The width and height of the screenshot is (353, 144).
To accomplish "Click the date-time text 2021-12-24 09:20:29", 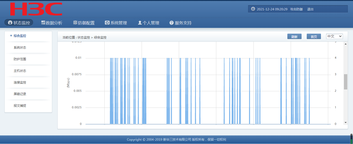I will click(x=272, y=9).
